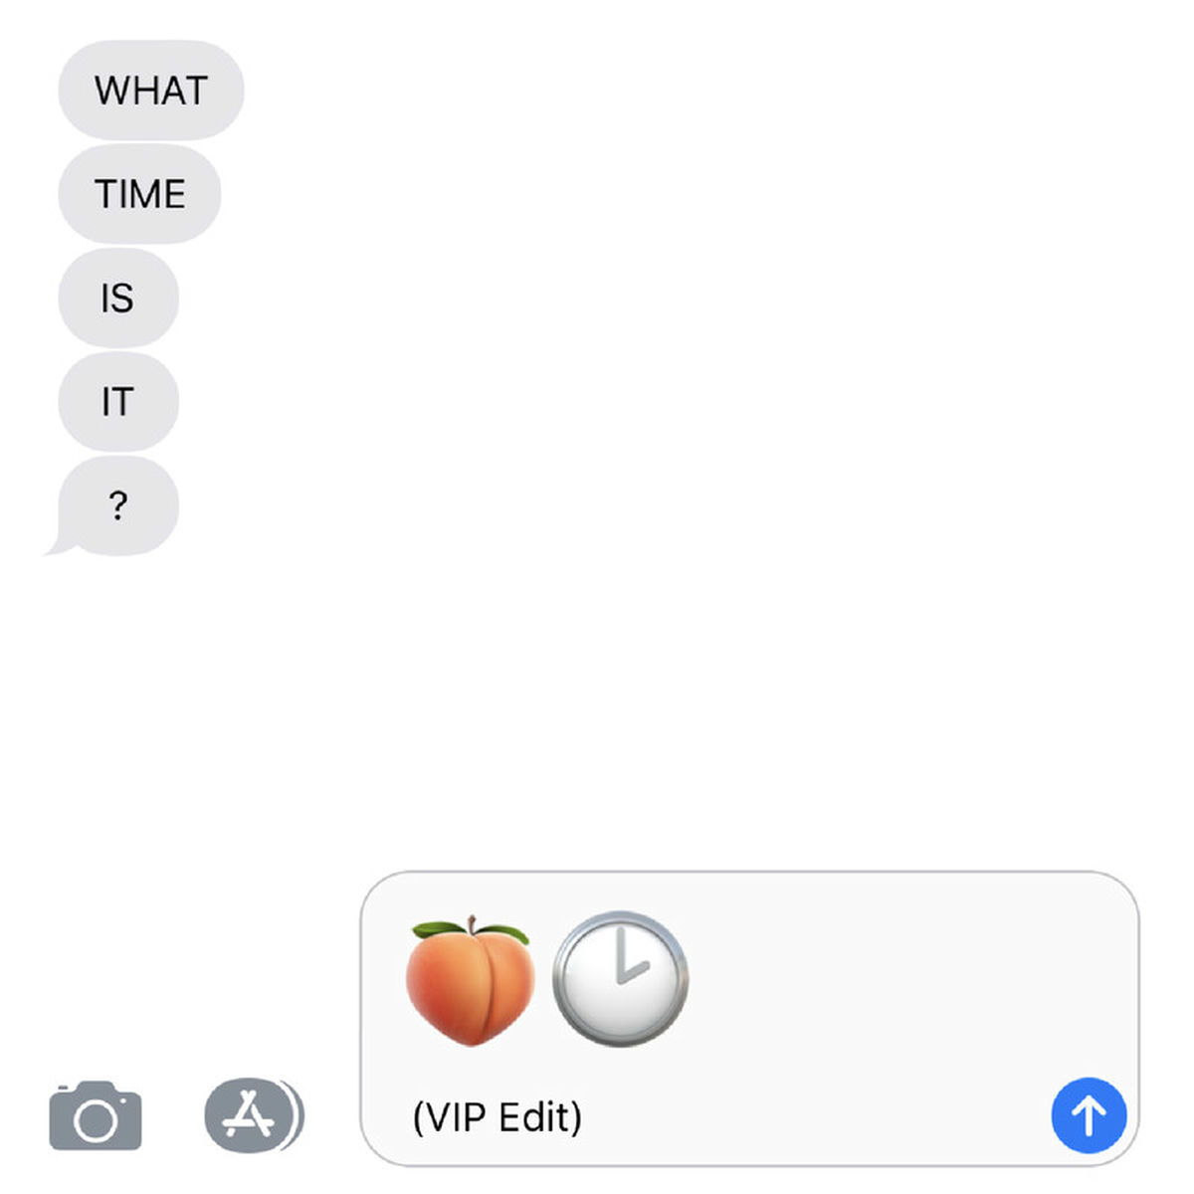
Task: Click the (VIP Edit) text in the draft
Action: 497,1116
